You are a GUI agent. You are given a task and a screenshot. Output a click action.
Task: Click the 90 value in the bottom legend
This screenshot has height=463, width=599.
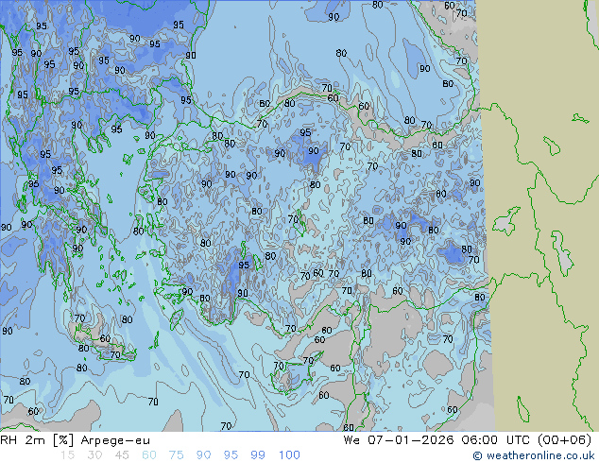point(204,455)
